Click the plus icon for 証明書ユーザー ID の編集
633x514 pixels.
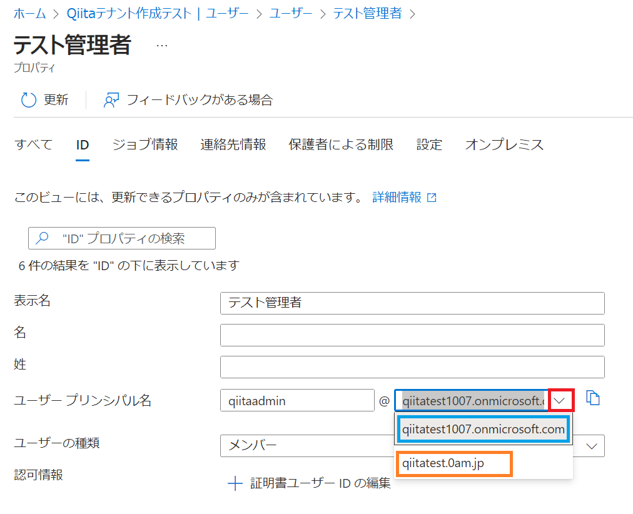pyautogui.click(x=235, y=483)
